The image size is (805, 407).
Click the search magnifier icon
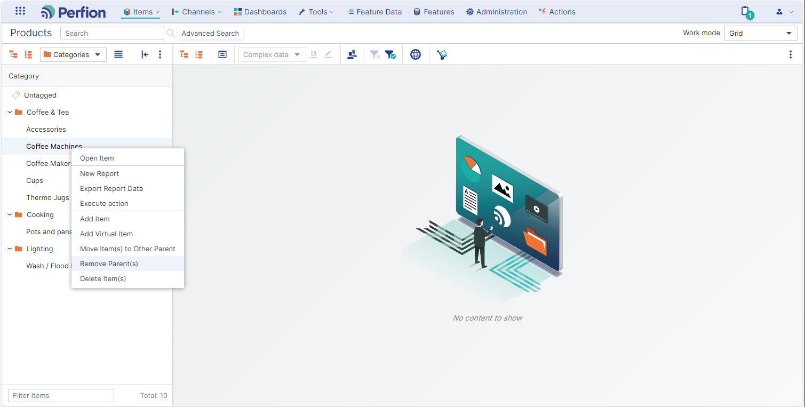tap(171, 33)
